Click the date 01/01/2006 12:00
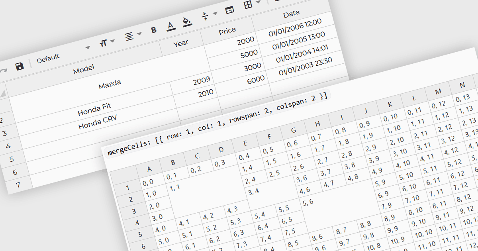The image size is (478, 251). click(x=295, y=27)
